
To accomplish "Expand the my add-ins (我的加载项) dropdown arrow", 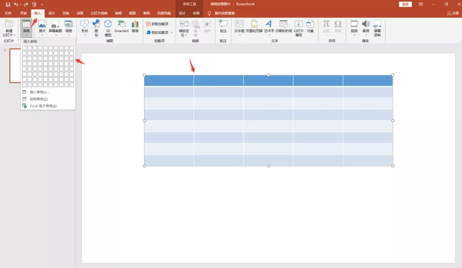I will (172, 32).
